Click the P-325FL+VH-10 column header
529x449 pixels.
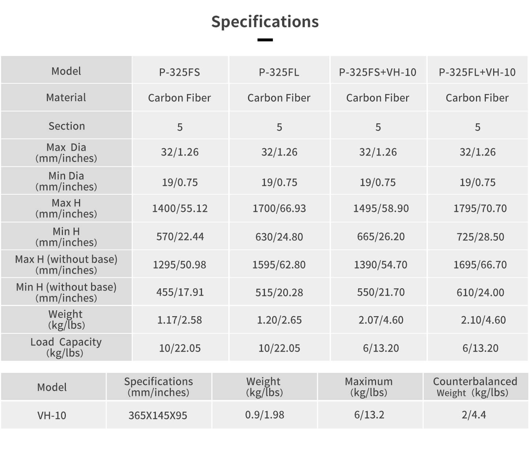(477, 72)
